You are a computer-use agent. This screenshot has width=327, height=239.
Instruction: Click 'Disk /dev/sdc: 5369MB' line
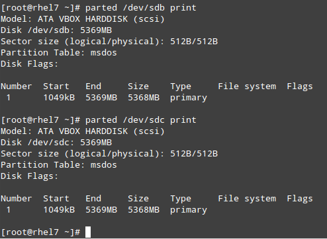pyautogui.click(x=56, y=143)
